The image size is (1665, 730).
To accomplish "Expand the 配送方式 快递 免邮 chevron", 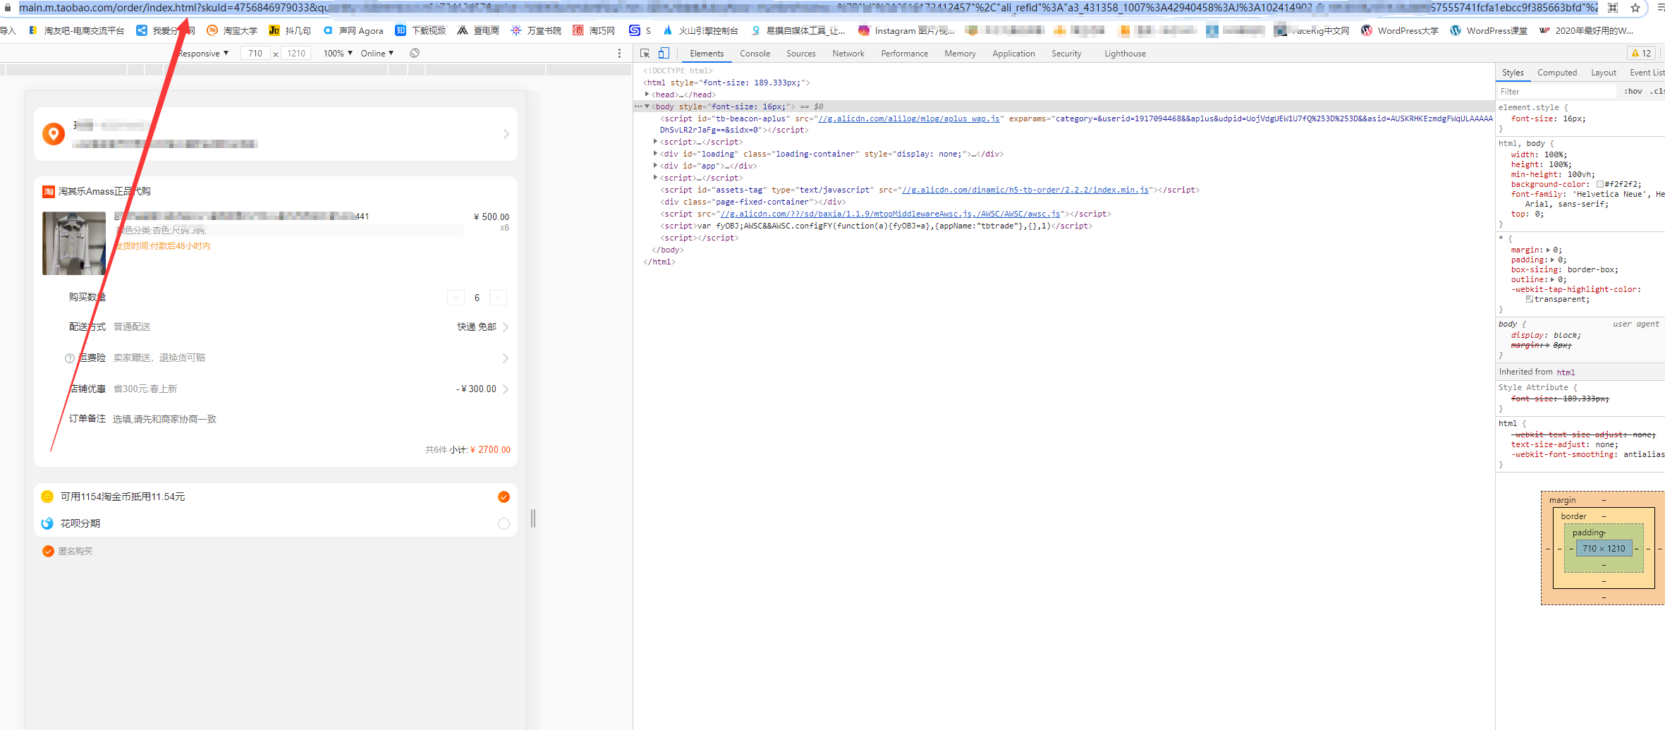I will coord(506,327).
